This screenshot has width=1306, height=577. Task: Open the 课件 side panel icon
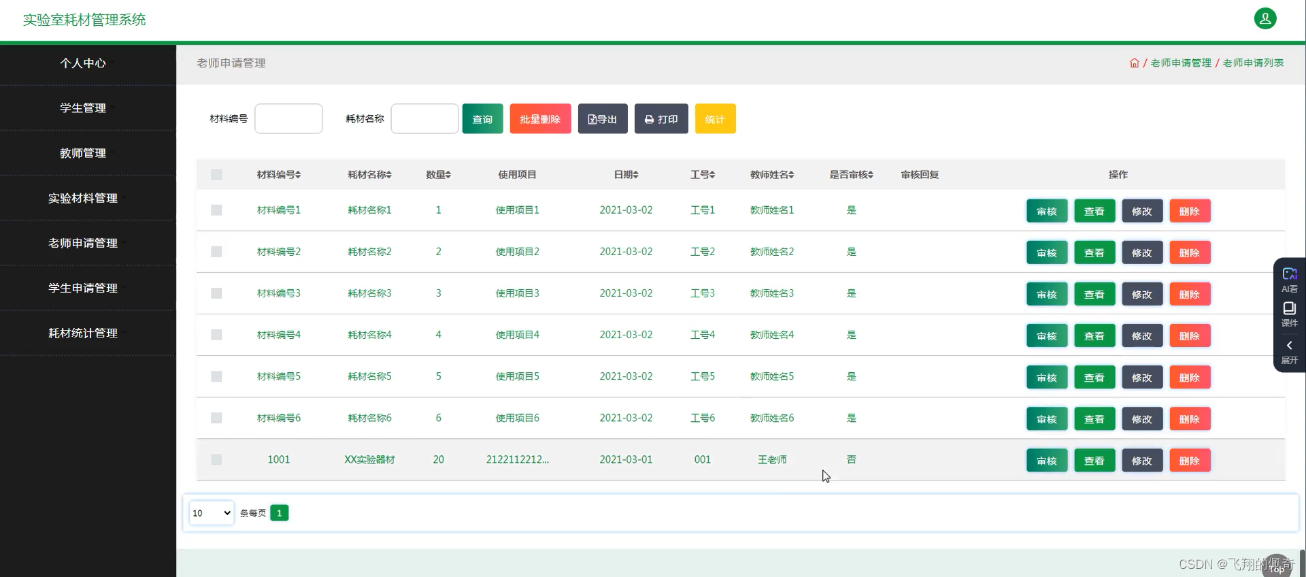click(x=1289, y=314)
